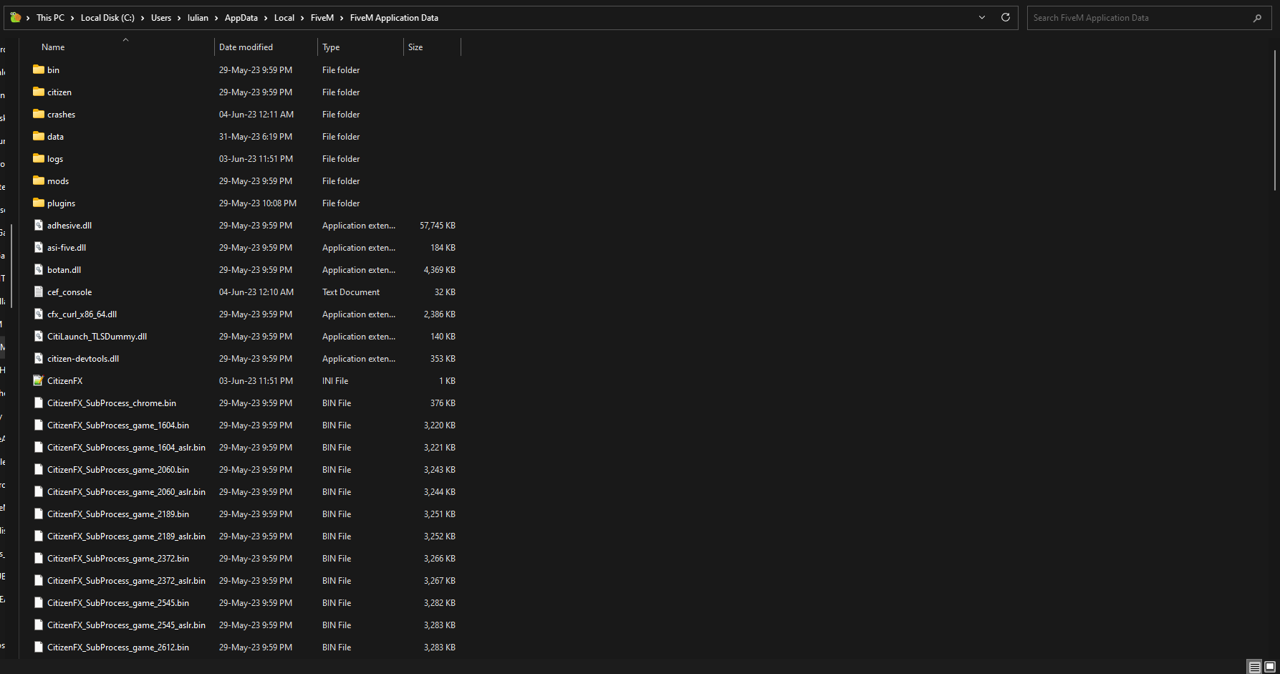Click the refresh icon in address bar
Image resolution: width=1280 pixels, height=674 pixels.
pos(1005,18)
